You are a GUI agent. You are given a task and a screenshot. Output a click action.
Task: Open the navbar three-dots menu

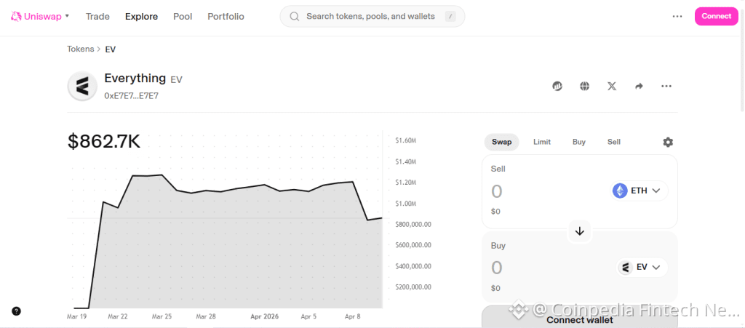[x=677, y=16]
